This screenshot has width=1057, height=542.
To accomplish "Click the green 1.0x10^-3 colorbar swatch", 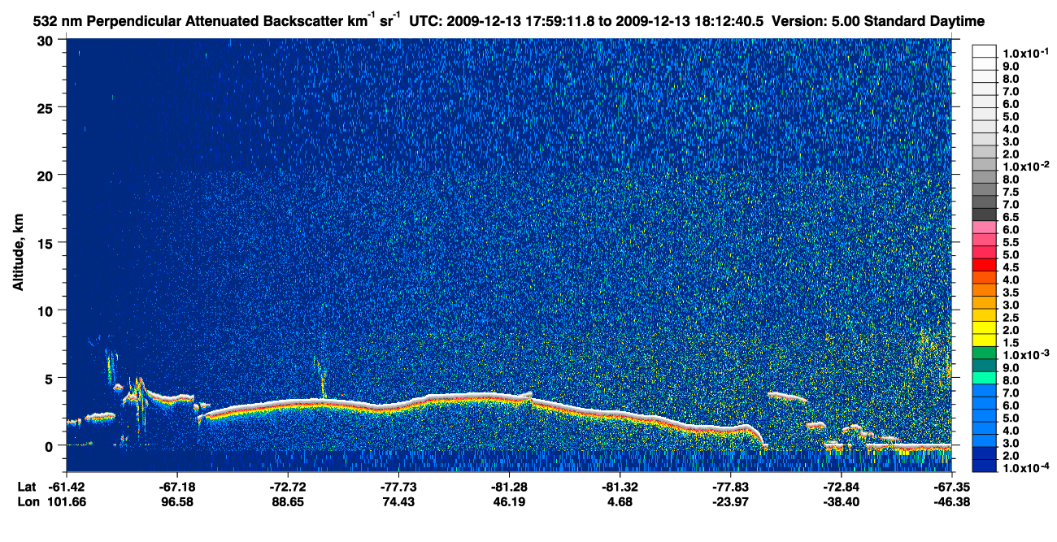I will (984, 353).
